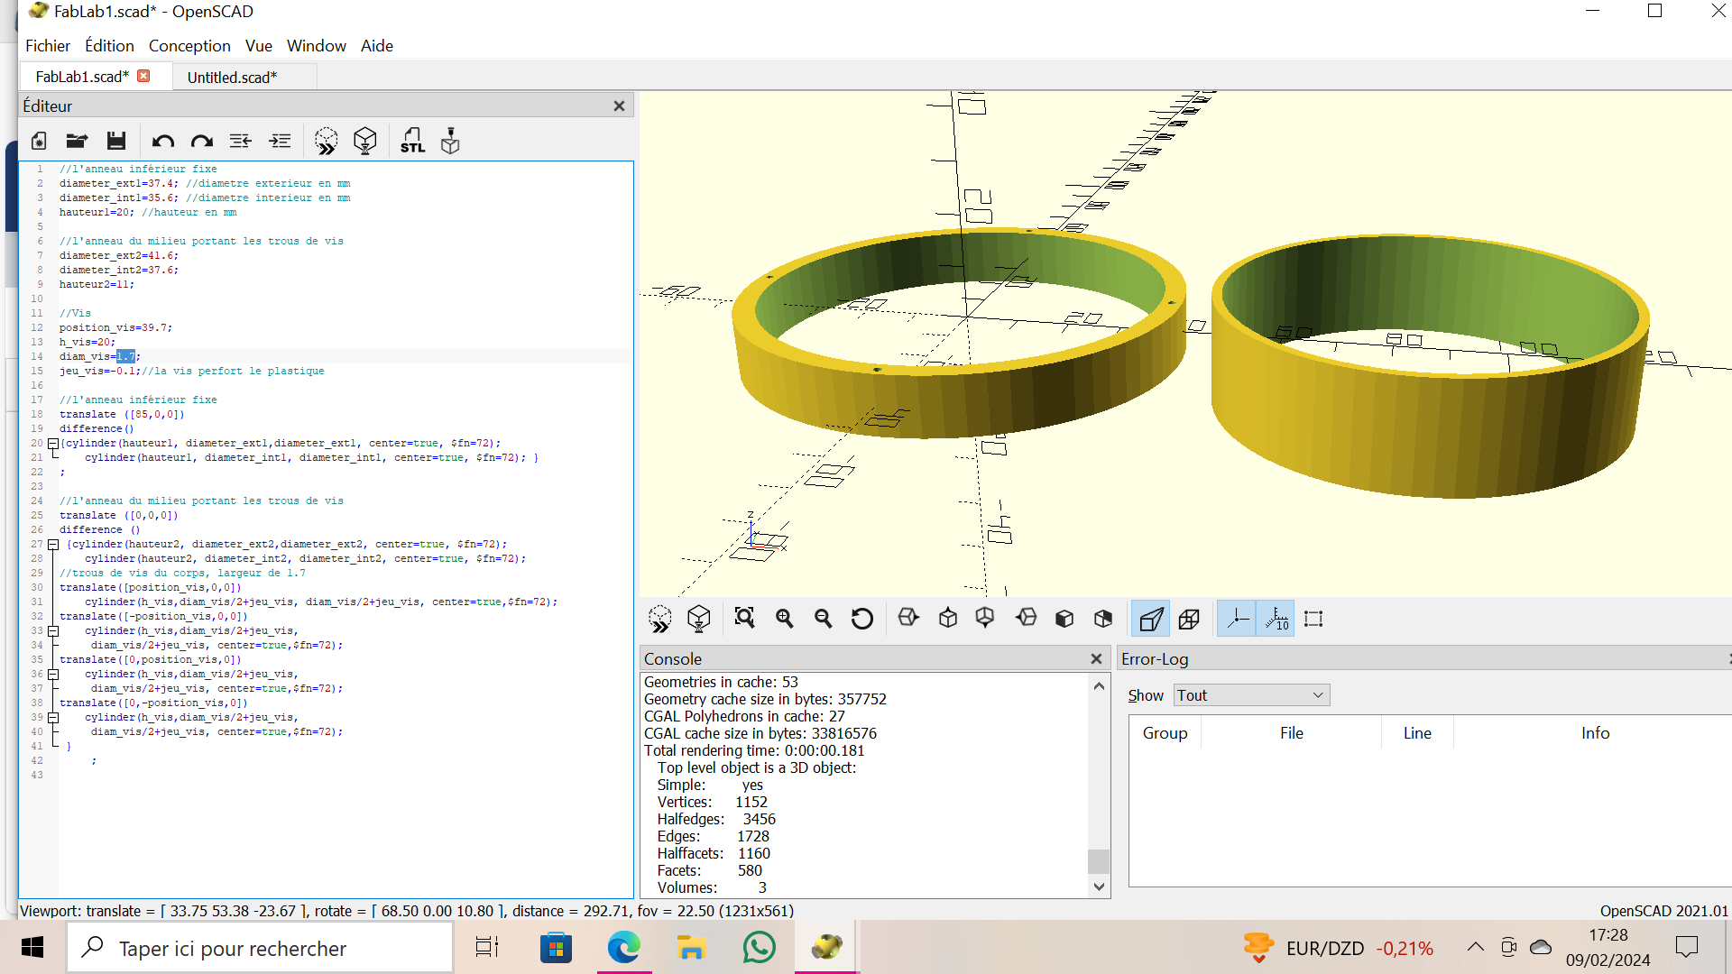Collapse the code fold at line 39
This screenshot has width=1732, height=974.
53,718
